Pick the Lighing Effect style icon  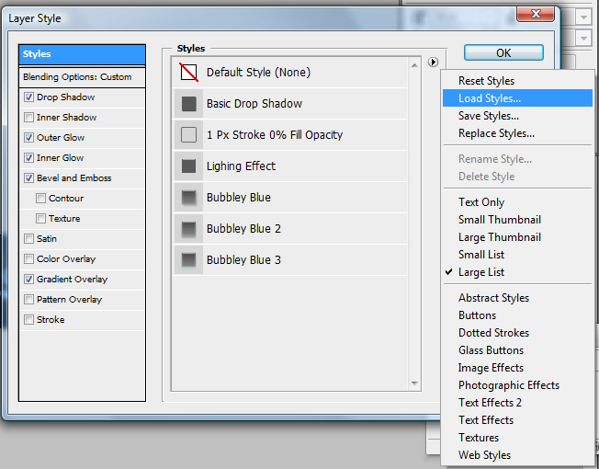(188, 166)
